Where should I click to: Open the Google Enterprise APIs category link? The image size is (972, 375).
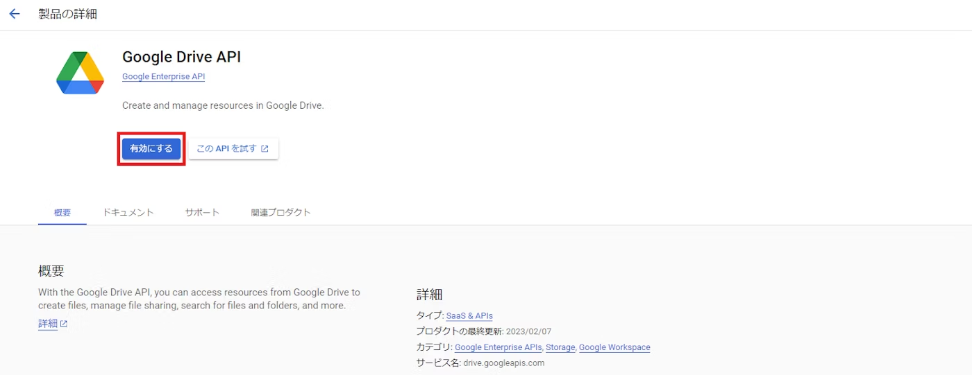[498, 347]
